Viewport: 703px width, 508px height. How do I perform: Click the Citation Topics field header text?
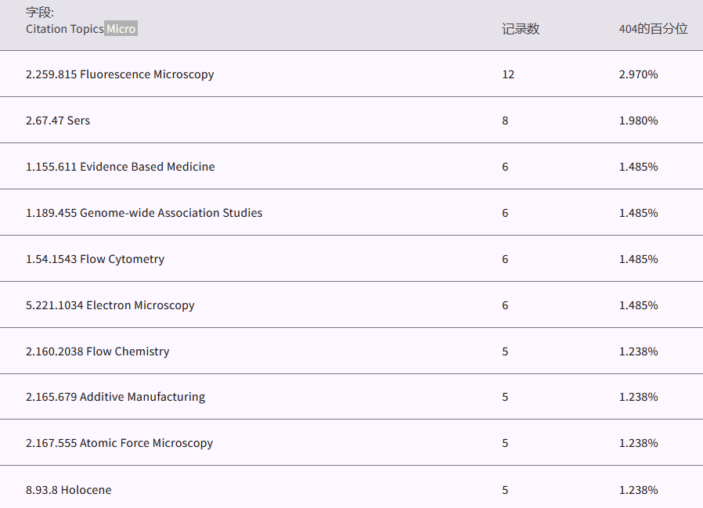(x=65, y=29)
